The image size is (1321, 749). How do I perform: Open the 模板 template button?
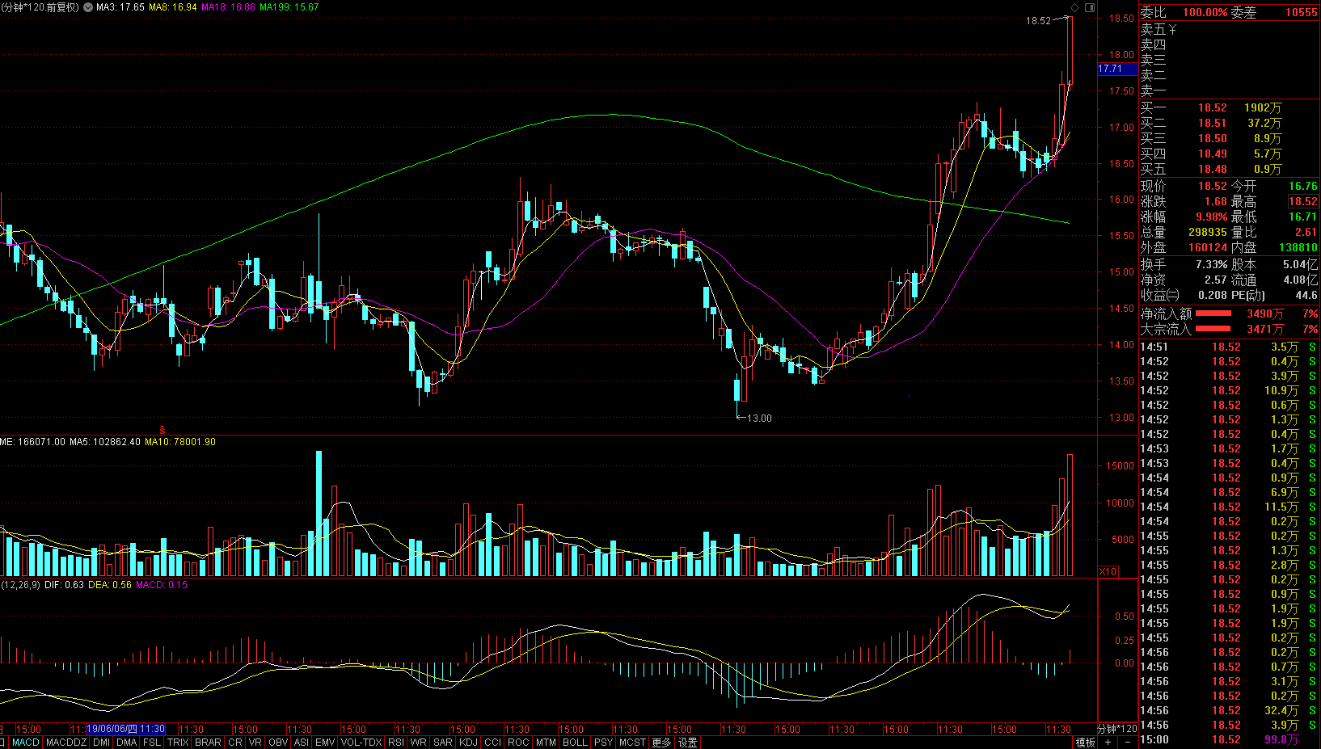click(x=1086, y=743)
